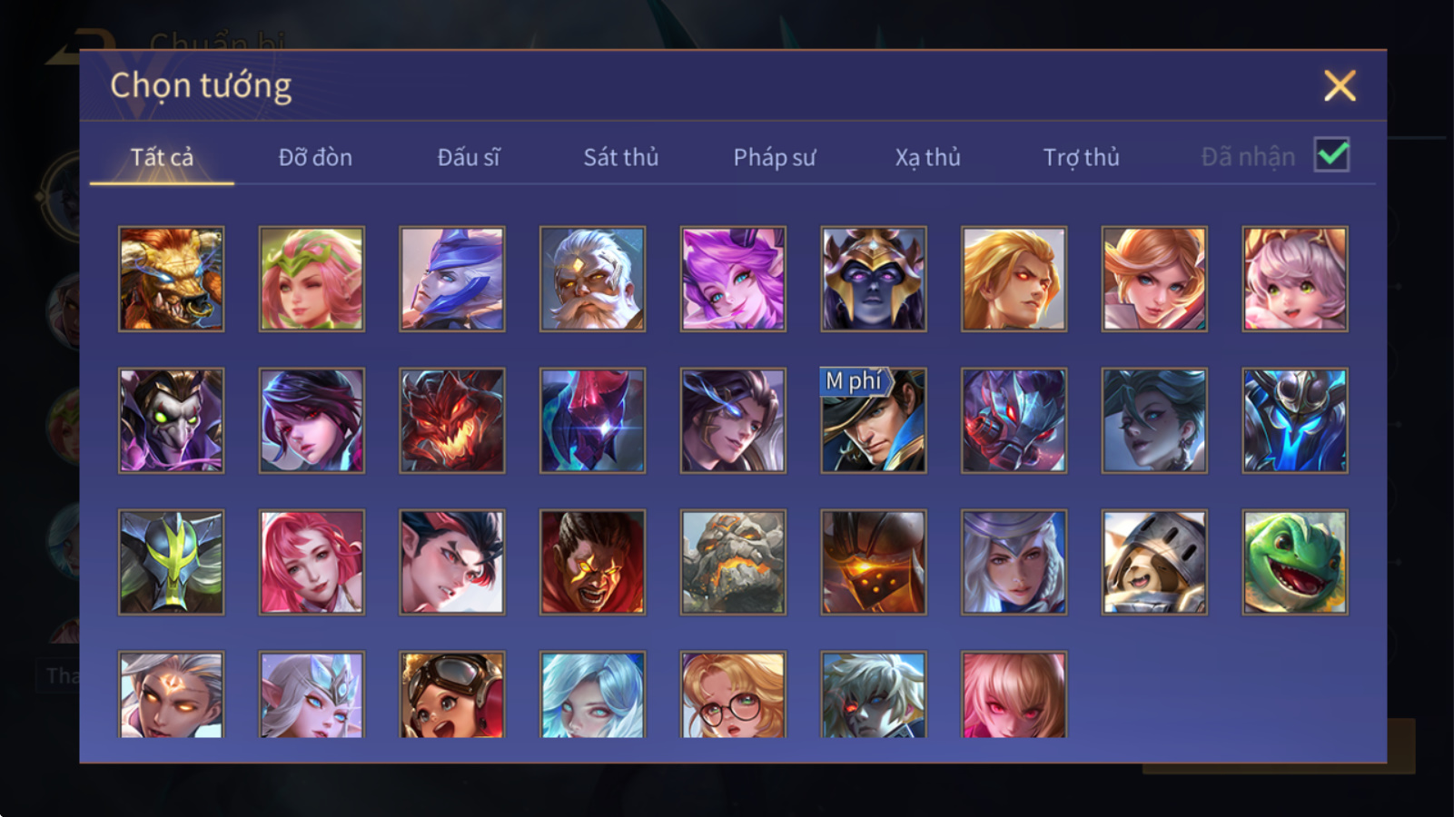
Task: Select the purple-haired girl hero portrait
Action: (x=733, y=279)
